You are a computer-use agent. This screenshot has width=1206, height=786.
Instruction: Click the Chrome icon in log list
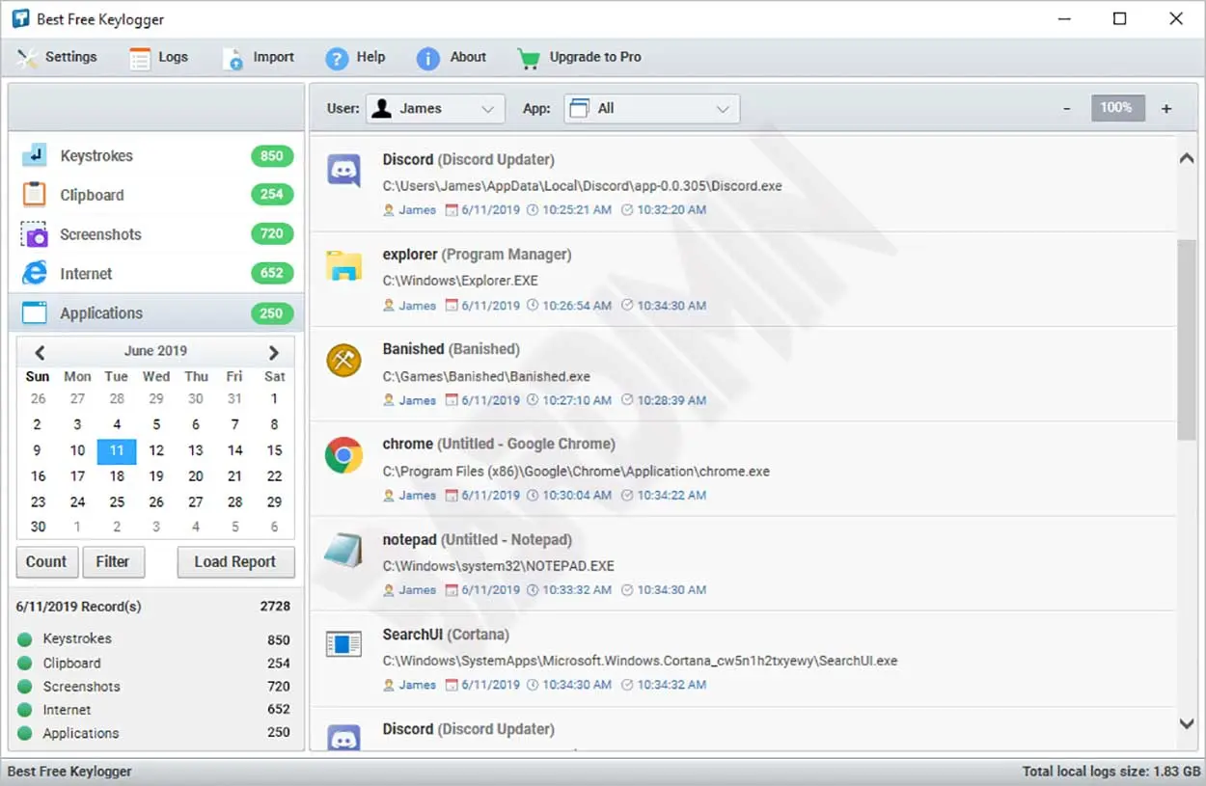343,455
